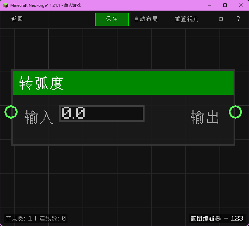This screenshot has height=226, width=249.
Task: Minimize the Minecraft NeoForge window
Action: tap(209, 5)
